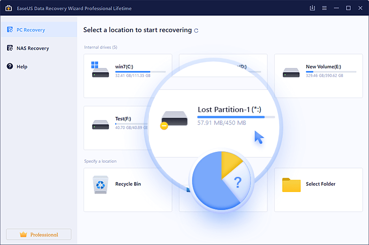Select the win7(C:) drive
Viewport: 369px width, 245px height.
[128, 75]
